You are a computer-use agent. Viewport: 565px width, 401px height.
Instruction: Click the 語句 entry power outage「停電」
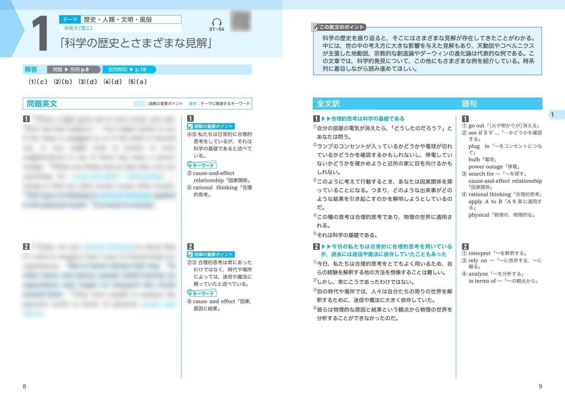click(x=494, y=167)
